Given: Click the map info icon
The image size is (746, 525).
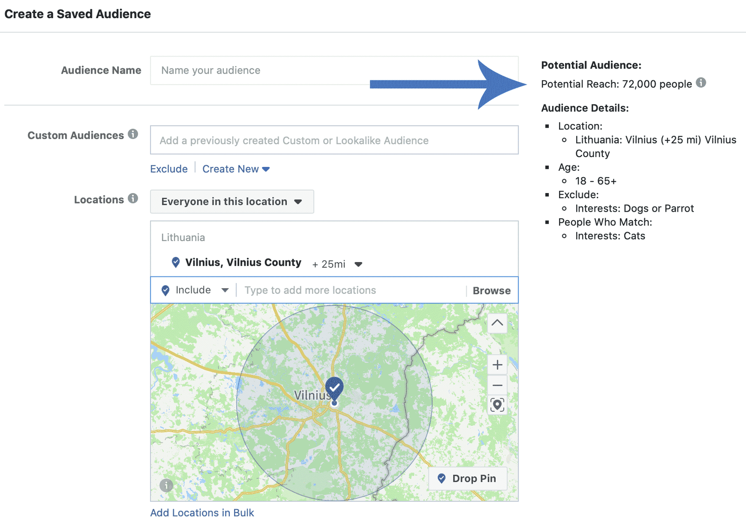Looking at the screenshot, I should (x=166, y=485).
